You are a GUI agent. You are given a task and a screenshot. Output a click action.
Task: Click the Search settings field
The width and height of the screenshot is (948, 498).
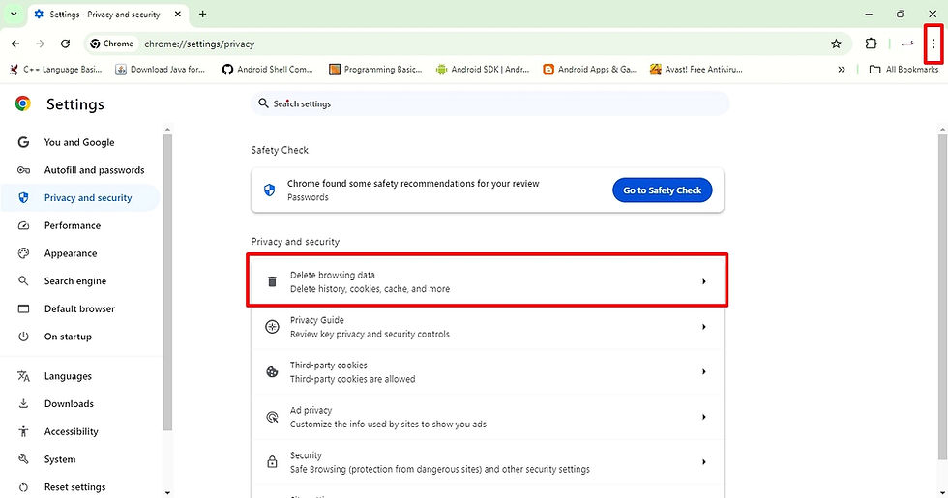[x=489, y=104]
